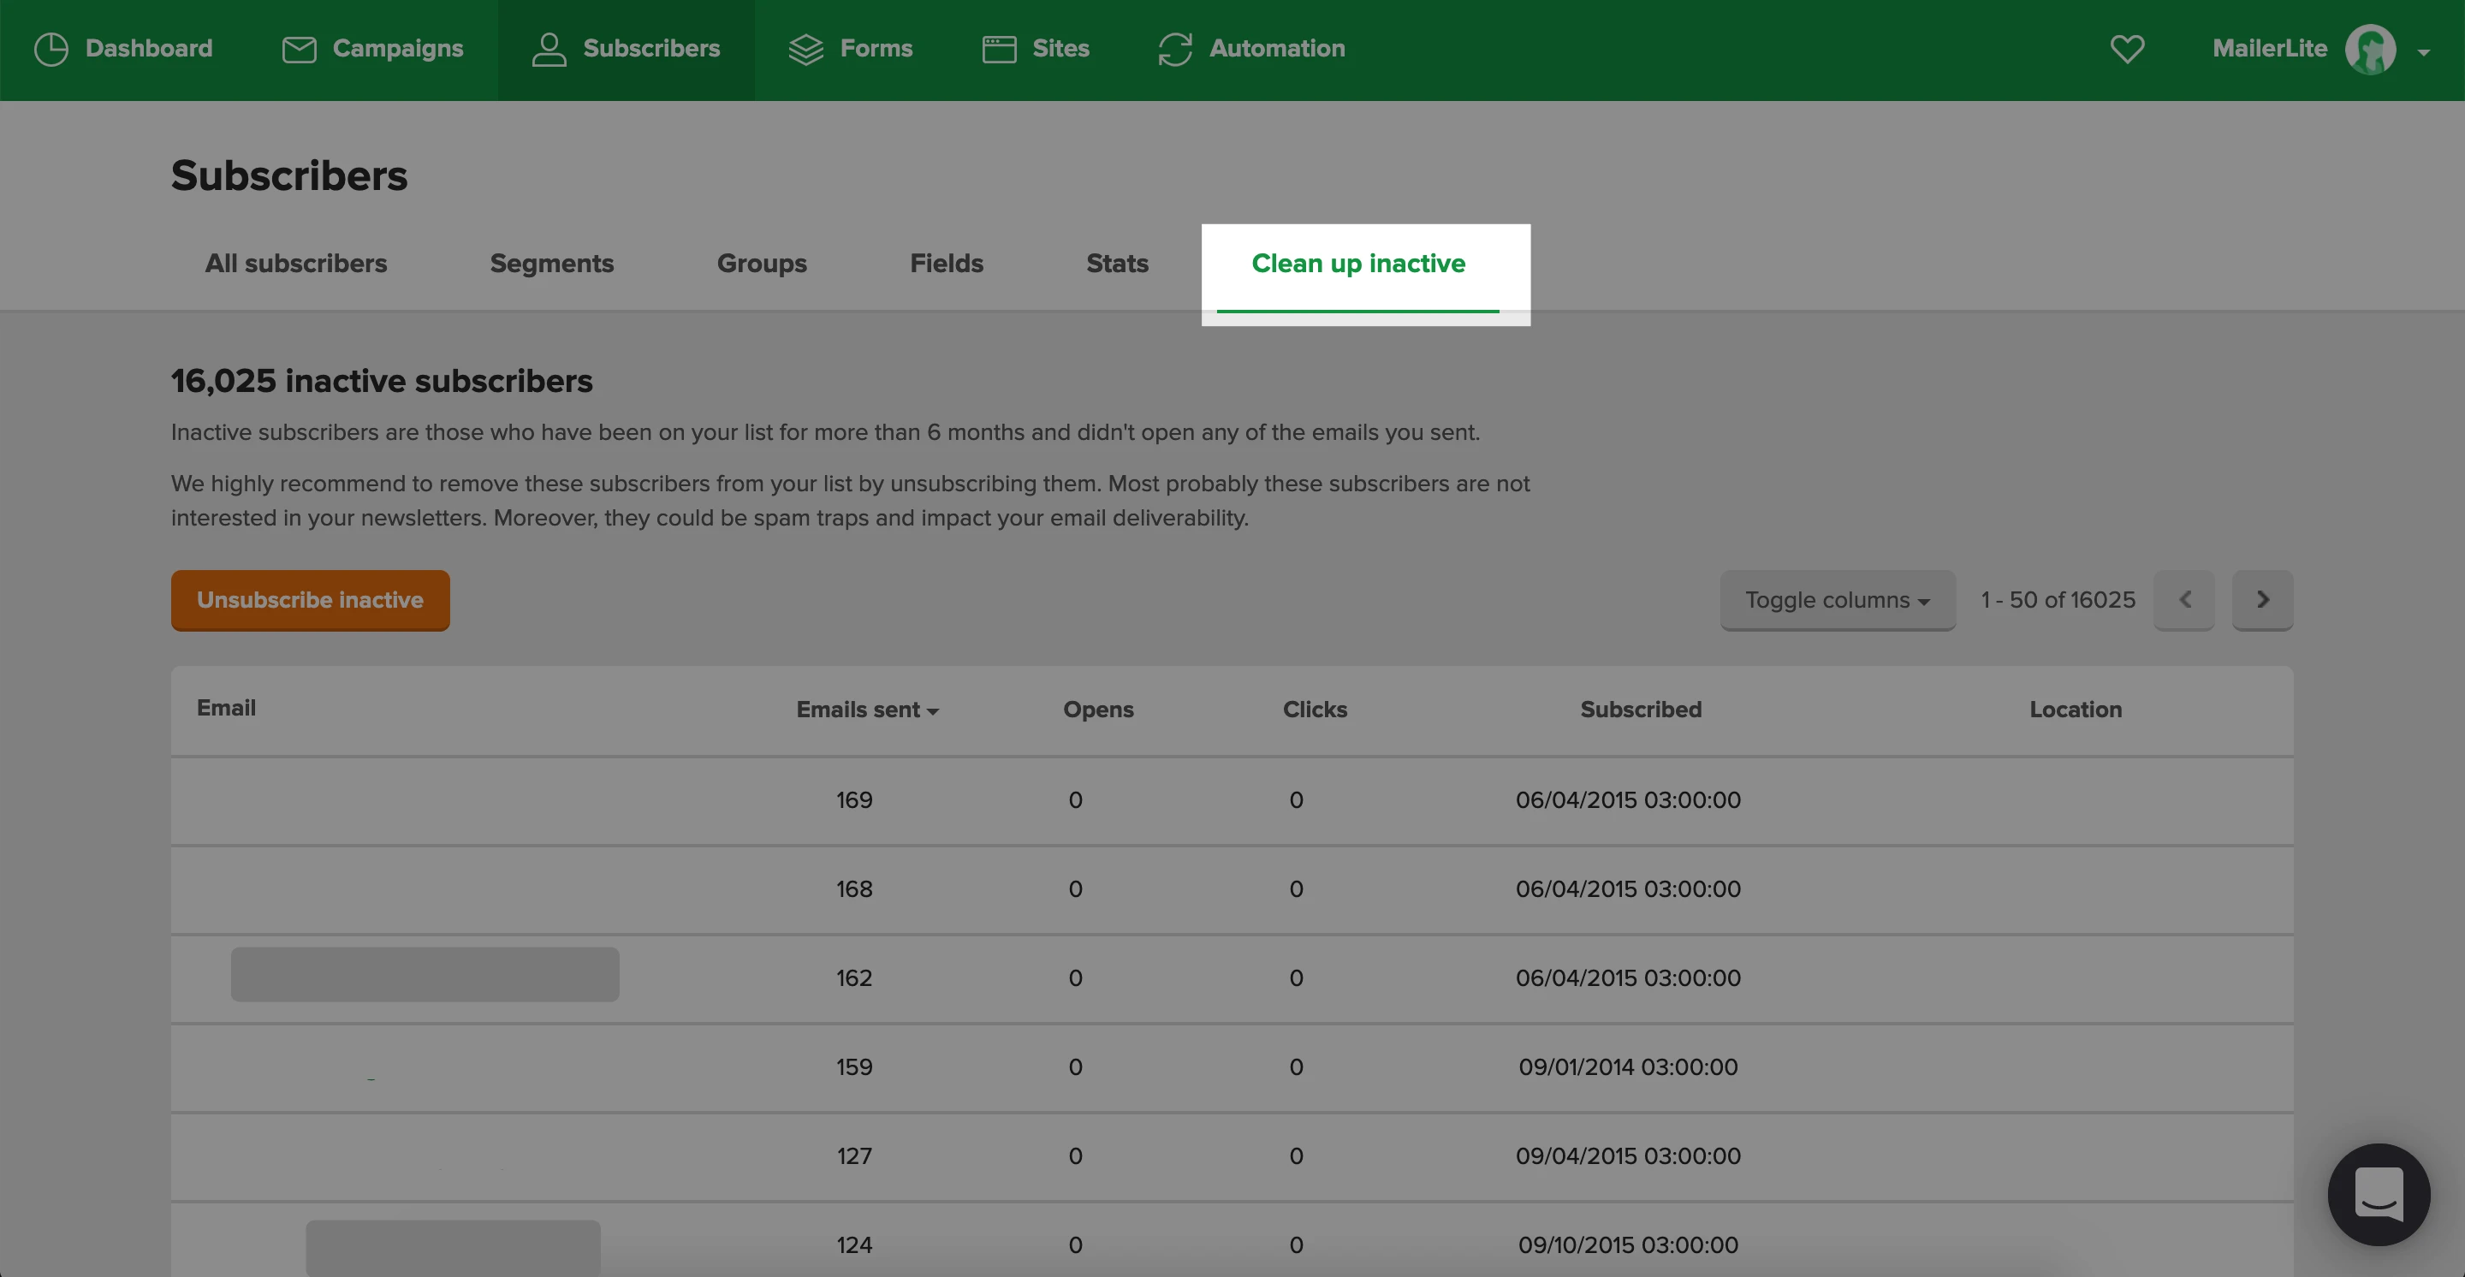Expand the MailerLite account dropdown arrow
This screenshot has height=1277, width=2465.
tap(2423, 52)
